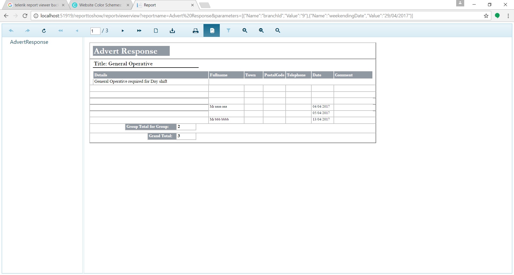
Task: Click the Fullname column header
Action: click(226, 75)
